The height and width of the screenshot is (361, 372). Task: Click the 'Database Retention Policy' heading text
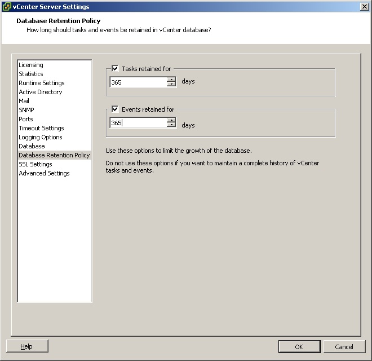point(59,21)
